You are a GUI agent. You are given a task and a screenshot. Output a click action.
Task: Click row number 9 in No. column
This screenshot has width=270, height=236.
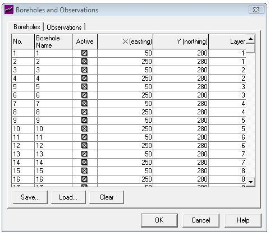click(23, 121)
